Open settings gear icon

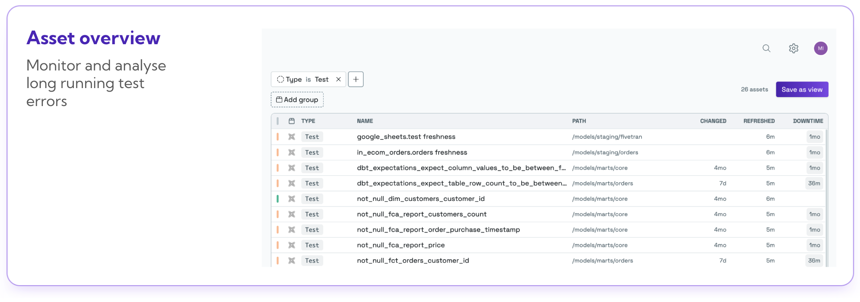coord(793,49)
